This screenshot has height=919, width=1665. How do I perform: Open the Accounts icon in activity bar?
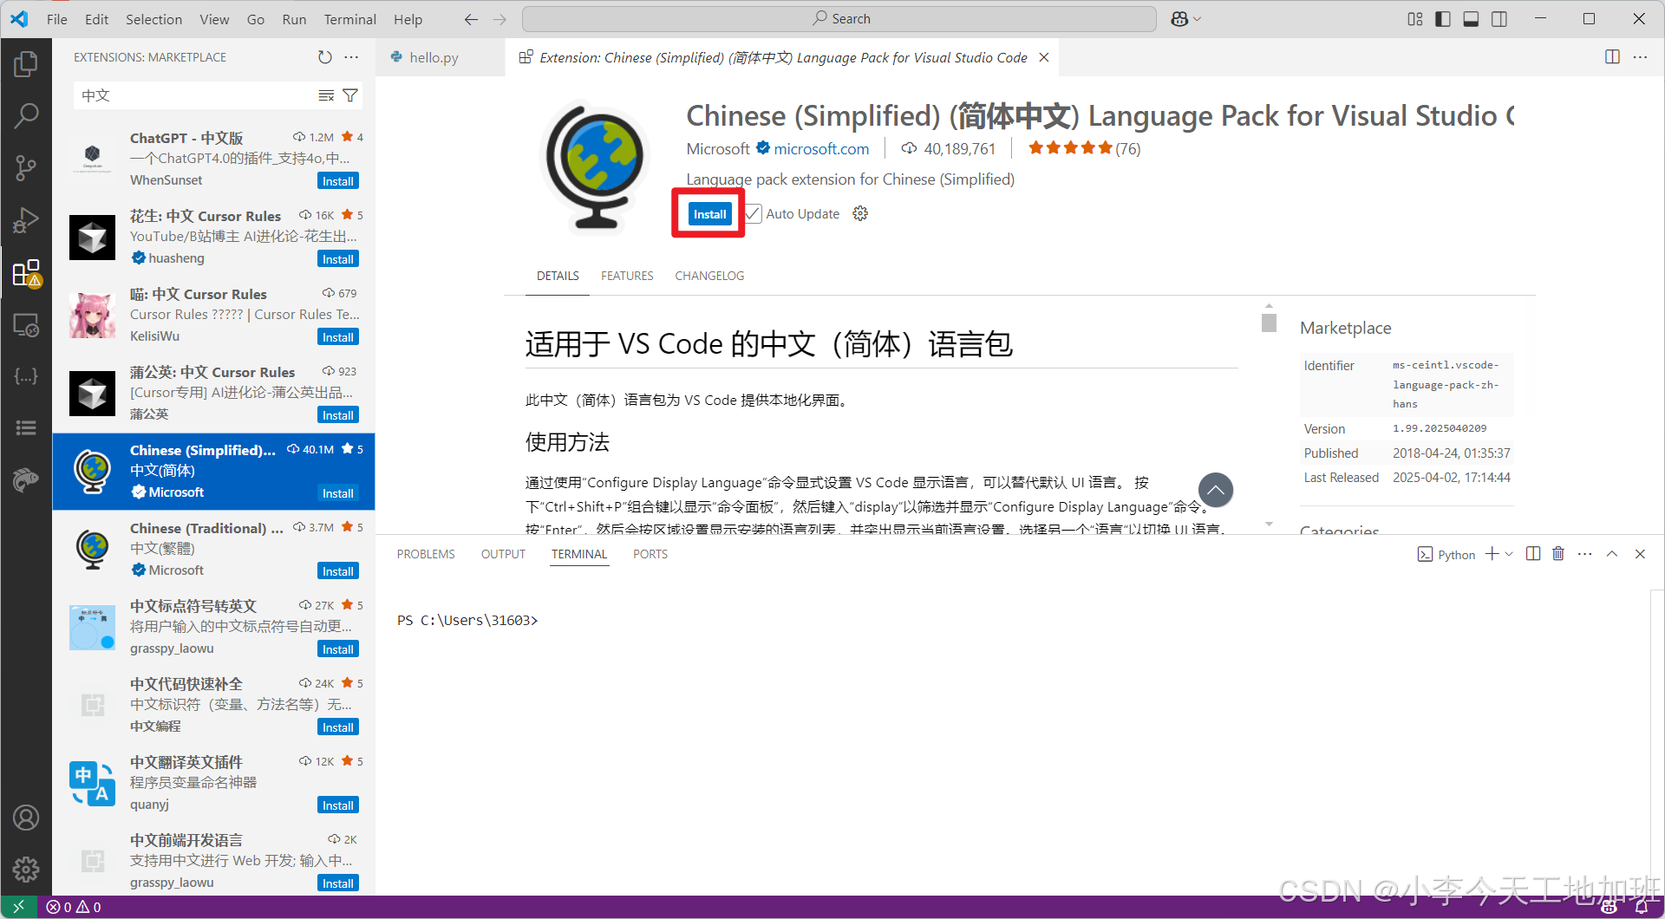tap(26, 818)
